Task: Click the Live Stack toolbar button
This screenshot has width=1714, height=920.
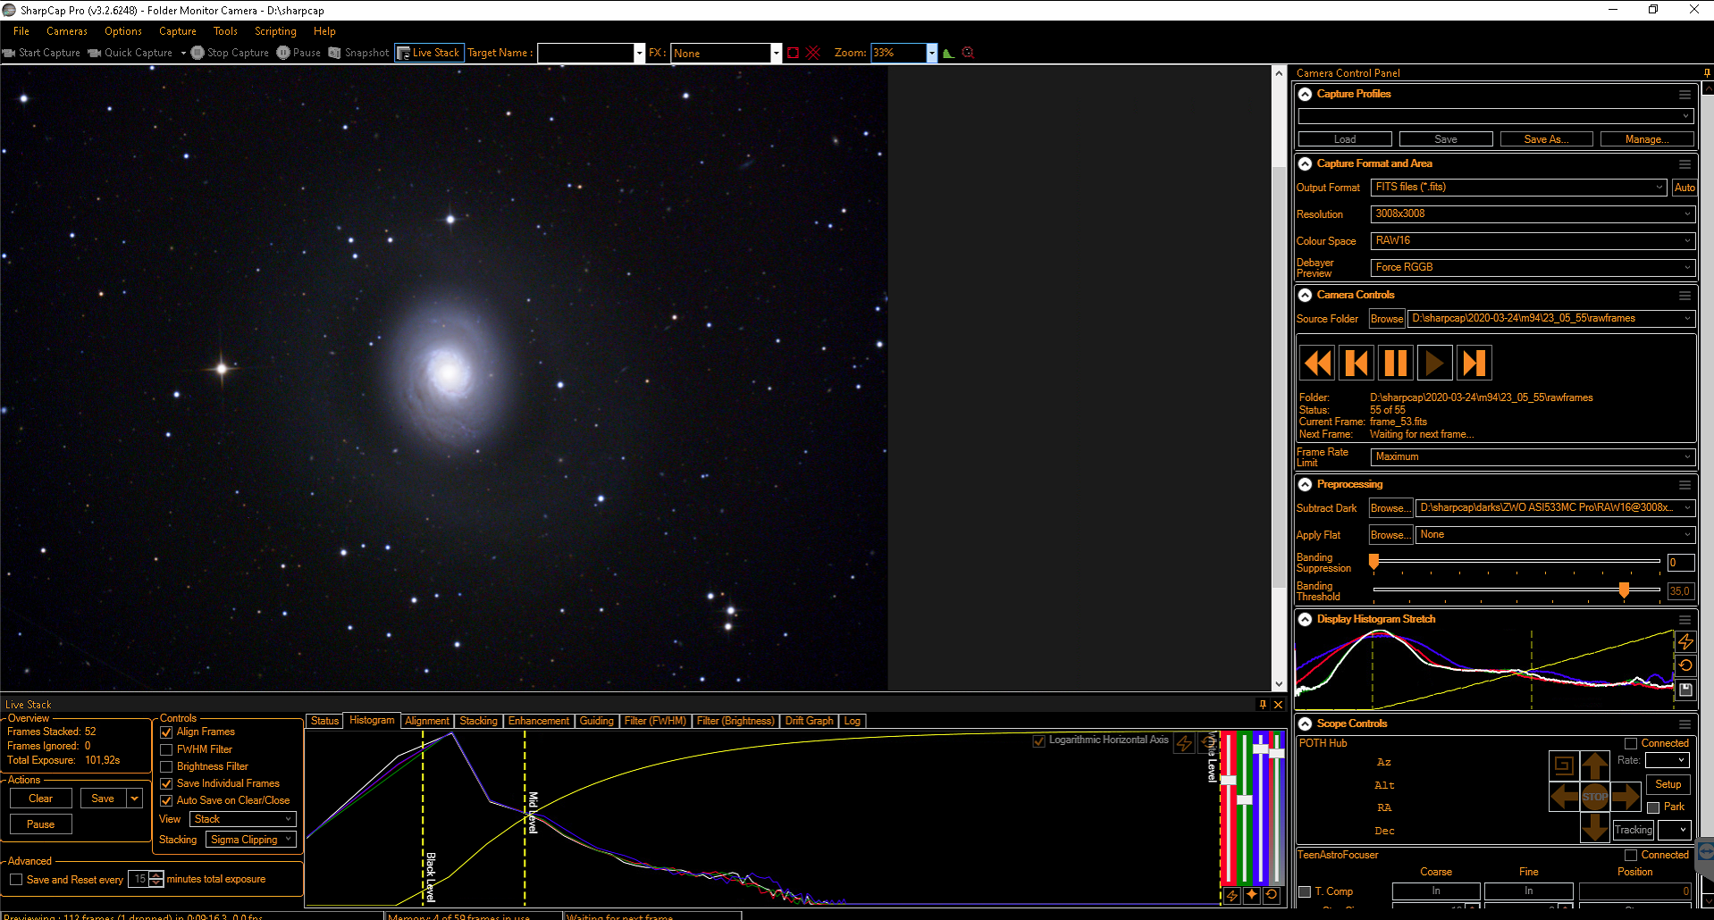Action: click(428, 53)
